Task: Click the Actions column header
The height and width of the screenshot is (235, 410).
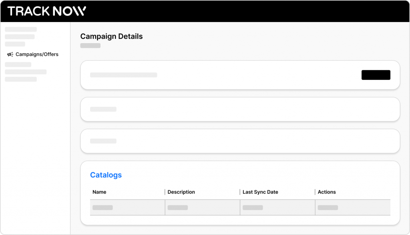Action: tap(327, 192)
